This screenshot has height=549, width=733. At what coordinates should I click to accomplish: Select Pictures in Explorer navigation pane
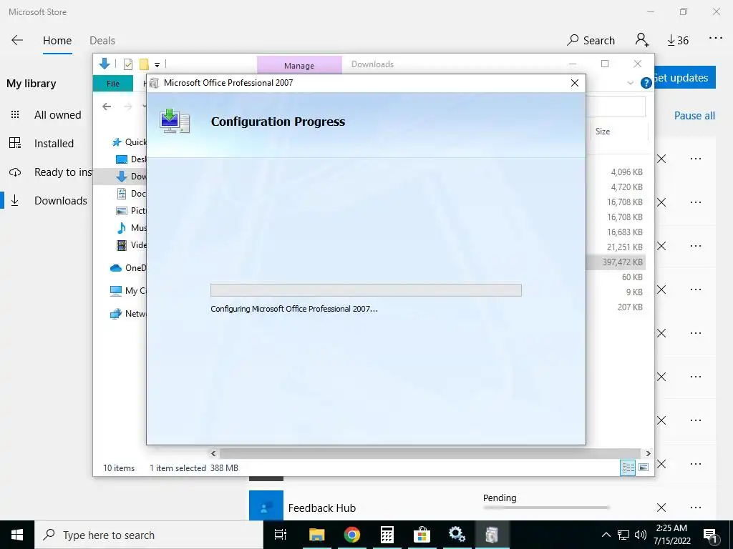pos(131,211)
